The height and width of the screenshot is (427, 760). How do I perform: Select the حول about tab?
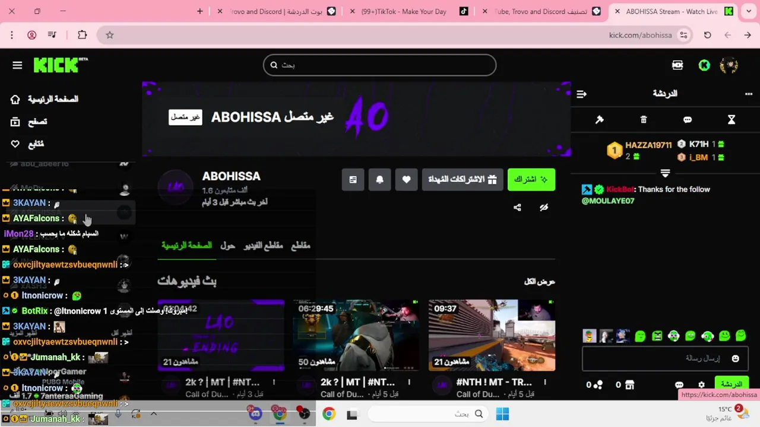228,246
